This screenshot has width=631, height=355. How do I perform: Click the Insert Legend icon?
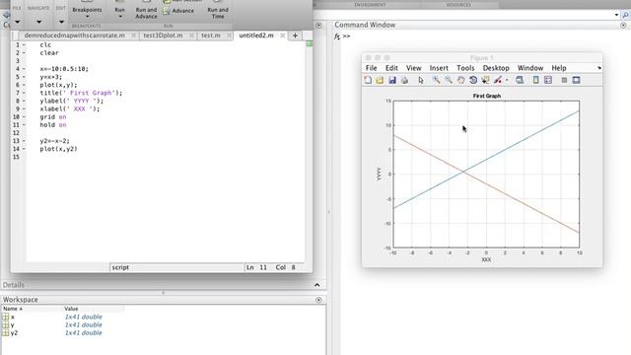coord(548,80)
